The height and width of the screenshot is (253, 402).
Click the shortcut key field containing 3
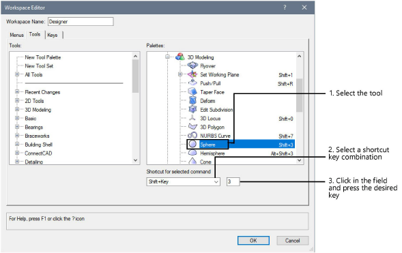point(233,181)
